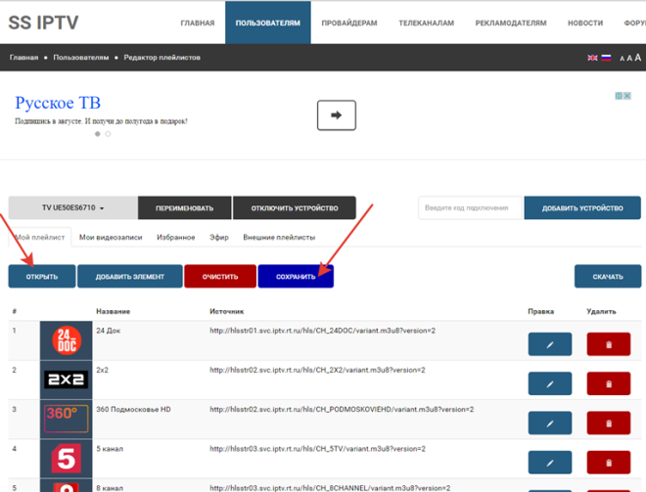Switch to the Мои видеозаписи tab
The image size is (646, 492).
click(111, 237)
